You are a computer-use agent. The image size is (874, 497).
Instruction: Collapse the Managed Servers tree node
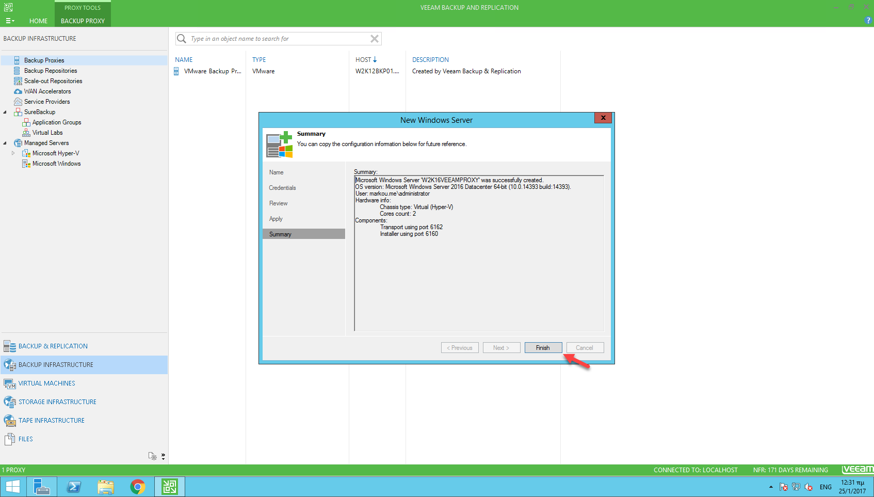[x=5, y=143]
